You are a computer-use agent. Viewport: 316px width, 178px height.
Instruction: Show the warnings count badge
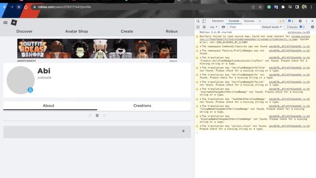click(282, 21)
